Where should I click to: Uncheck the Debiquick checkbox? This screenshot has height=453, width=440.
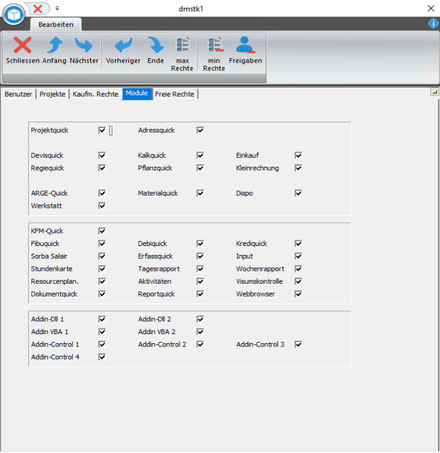[200, 243]
